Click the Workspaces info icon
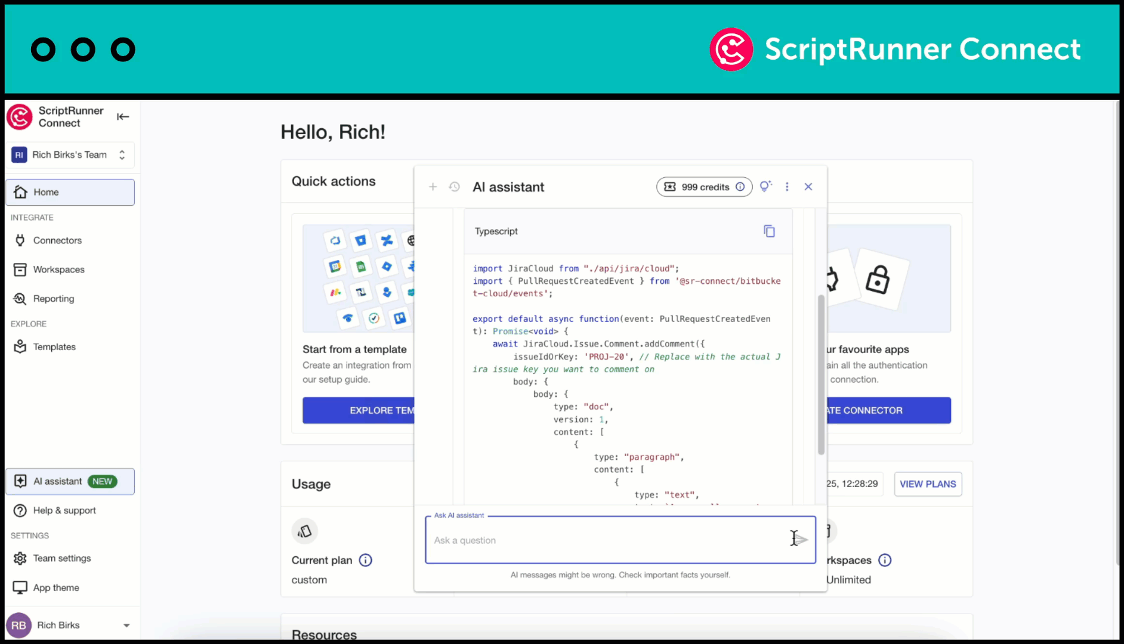 click(x=885, y=561)
